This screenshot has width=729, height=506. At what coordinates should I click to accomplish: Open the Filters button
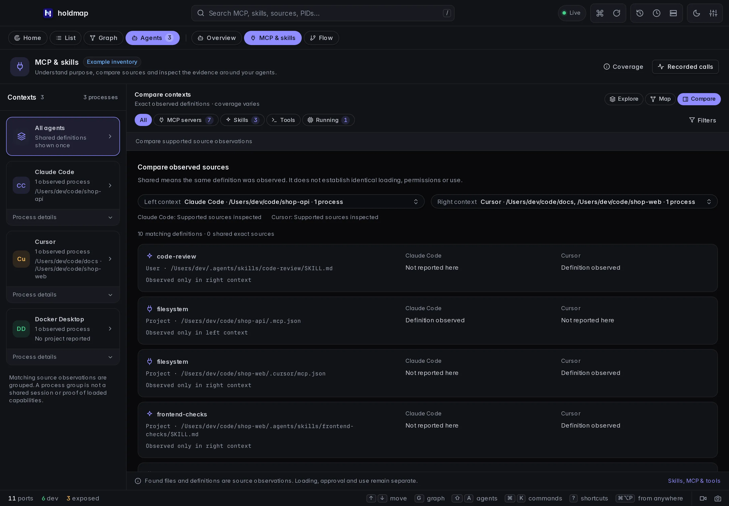(702, 120)
